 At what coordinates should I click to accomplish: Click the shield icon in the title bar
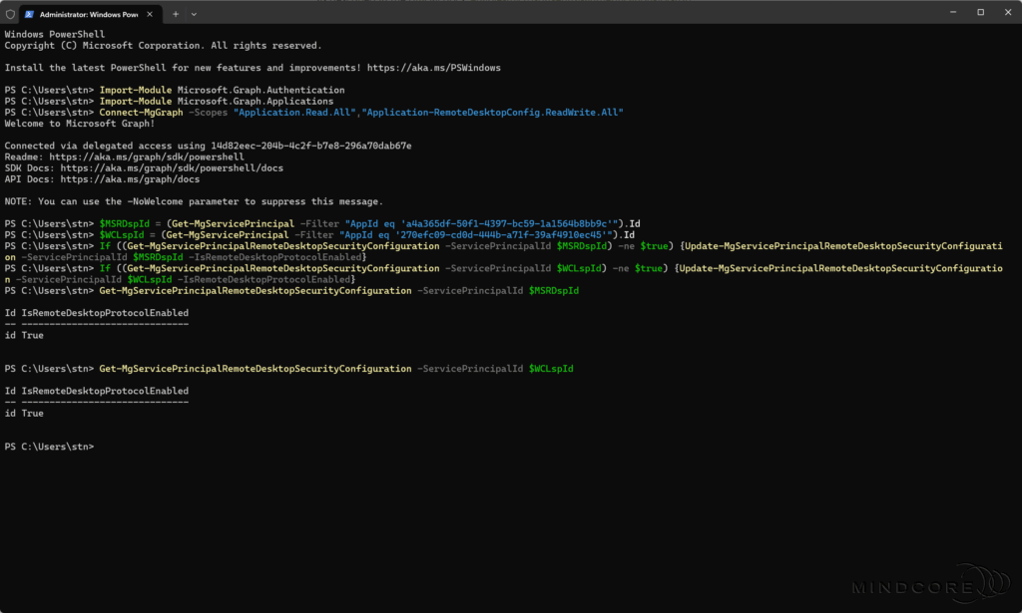[10, 14]
